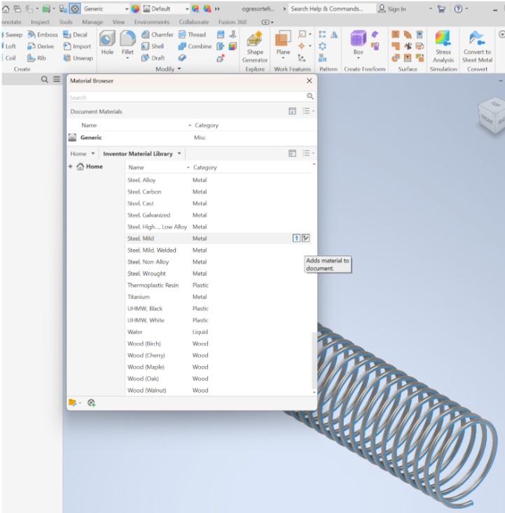
Task: Apply the Chamfer tool
Action: point(157,35)
